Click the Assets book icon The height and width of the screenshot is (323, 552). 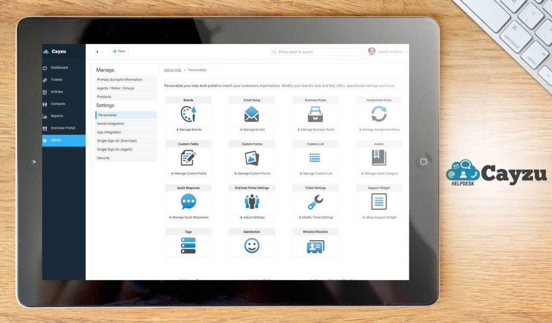pyautogui.click(x=378, y=157)
